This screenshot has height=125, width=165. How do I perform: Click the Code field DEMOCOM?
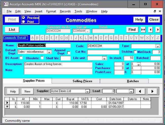click(x=103, y=46)
